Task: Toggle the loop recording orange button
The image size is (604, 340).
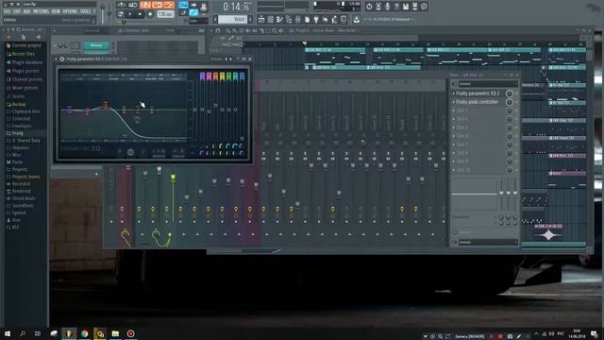Action: point(169,5)
